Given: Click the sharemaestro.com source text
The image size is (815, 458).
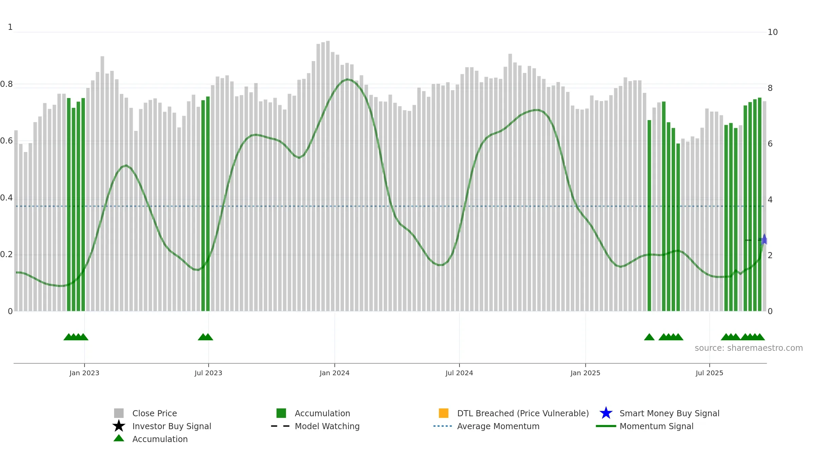Looking at the screenshot, I should coord(749,348).
